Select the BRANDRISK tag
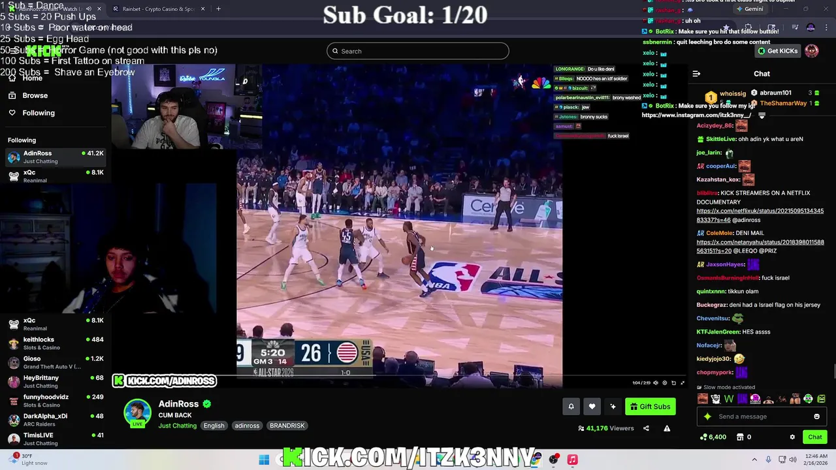The width and height of the screenshot is (836, 470). click(x=287, y=426)
